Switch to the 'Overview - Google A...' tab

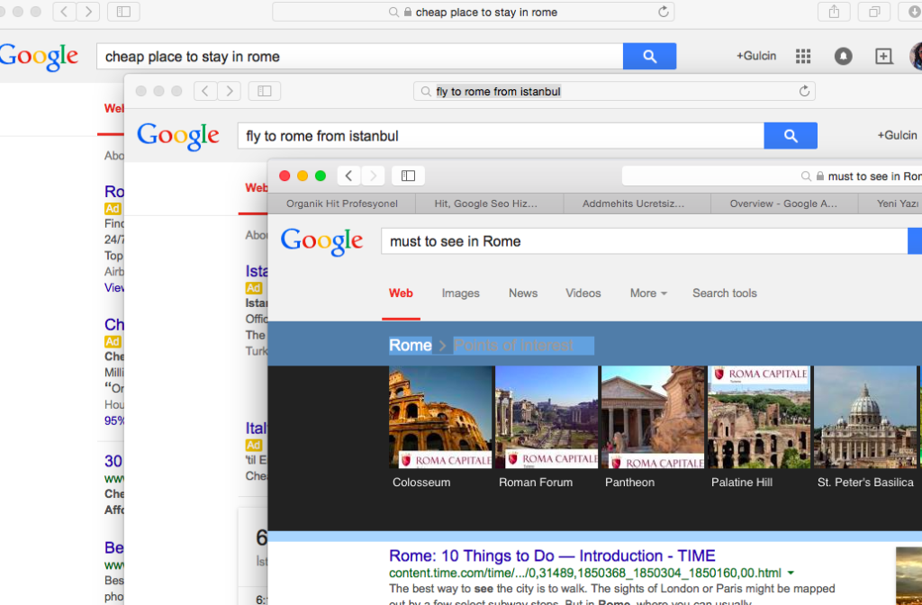click(x=783, y=203)
